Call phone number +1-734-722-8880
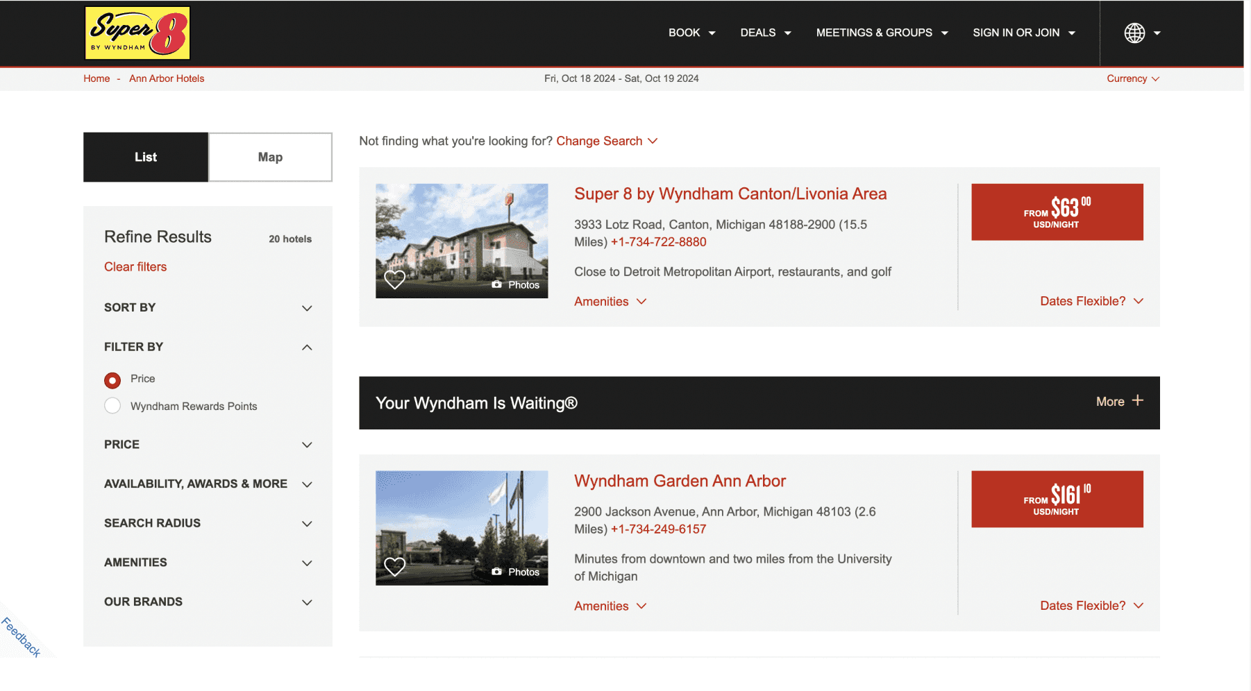This screenshot has height=691, width=1251. click(x=658, y=241)
